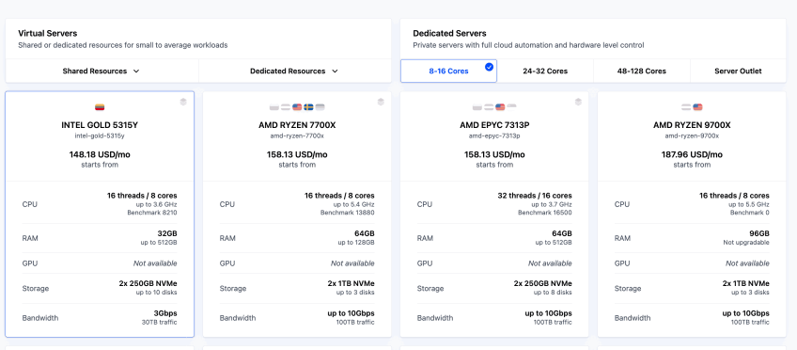The width and height of the screenshot is (797, 350).
Task: Click the amd-ryzen-7700x slug text
Action: click(x=297, y=135)
